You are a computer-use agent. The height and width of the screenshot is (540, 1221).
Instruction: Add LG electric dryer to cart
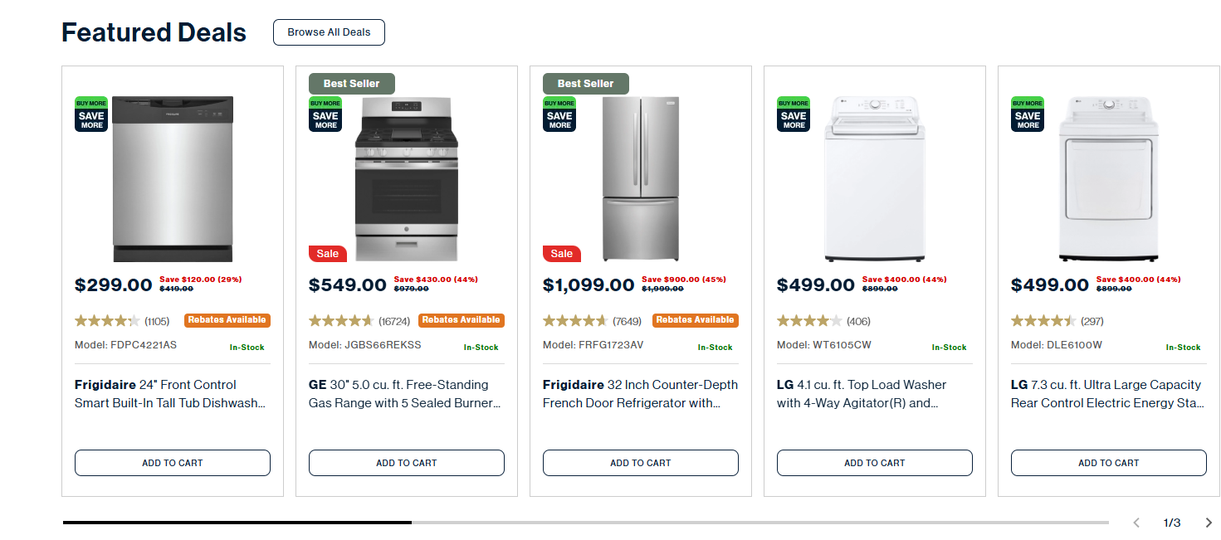1109,463
